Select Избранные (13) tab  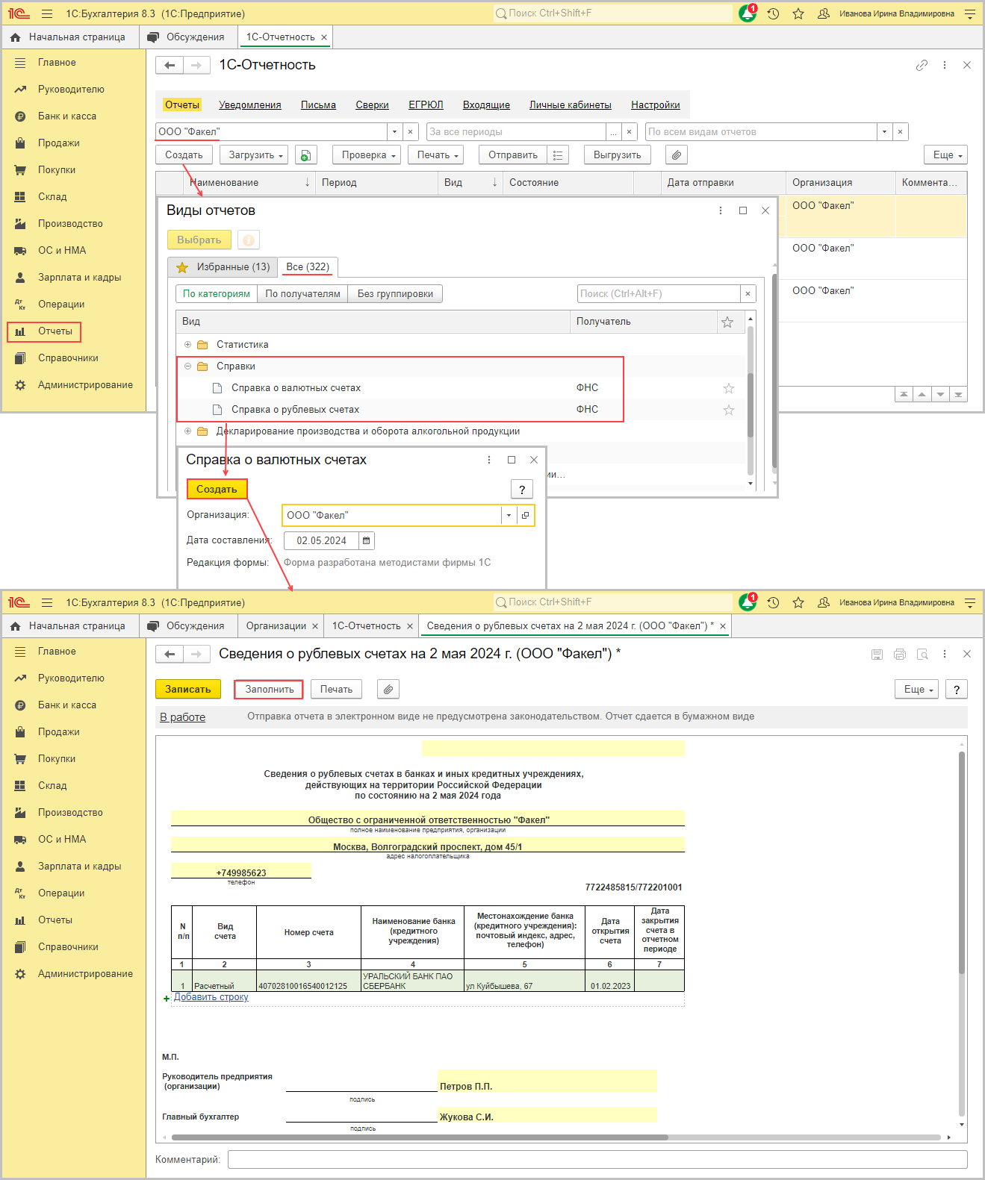[x=223, y=267]
